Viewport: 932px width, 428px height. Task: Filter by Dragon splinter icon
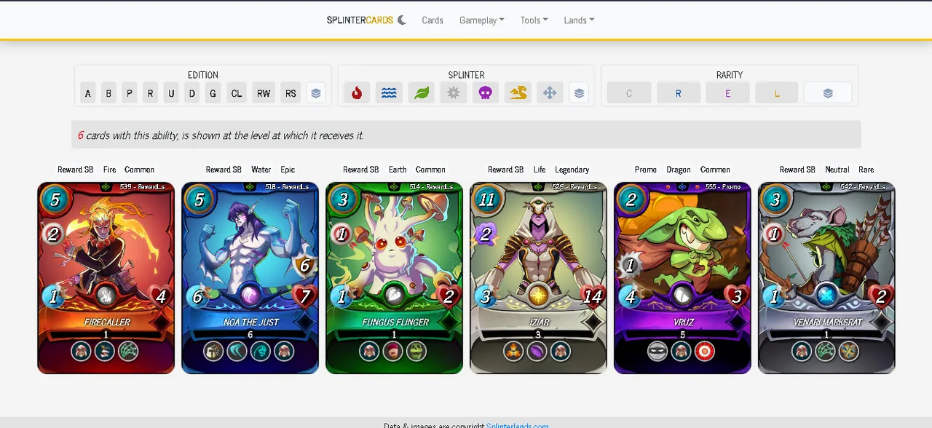click(x=518, y=93)
